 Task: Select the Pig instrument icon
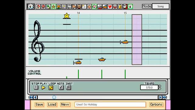[79, 7]
